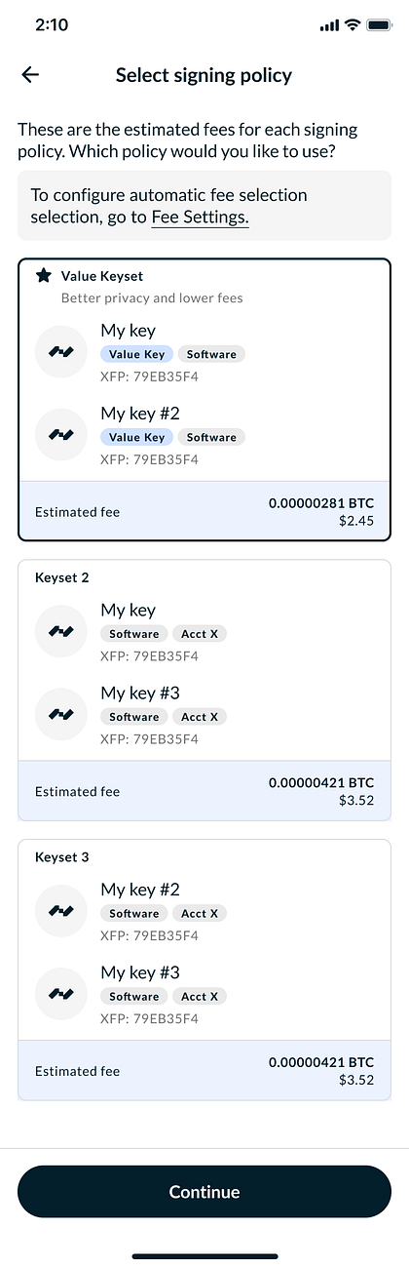Click My key #3 icon in Keyset 3
Screen dimensions: 409x1268
point(61,994)
